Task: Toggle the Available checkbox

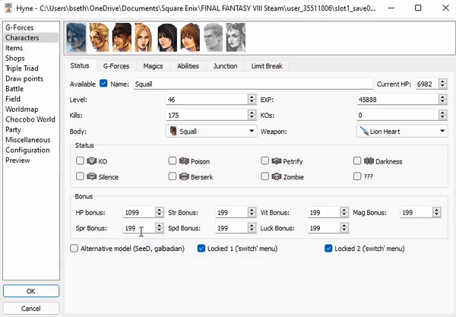Action: click(103, 84)
